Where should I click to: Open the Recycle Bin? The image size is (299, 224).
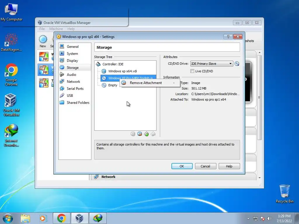click(284, 194)
